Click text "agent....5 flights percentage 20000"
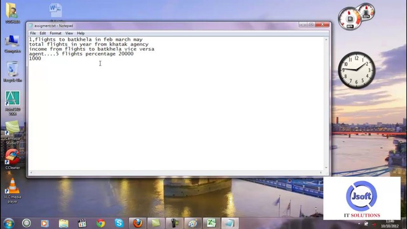The image size is (407, 229). pyautogui.click(x=81, y=54)
